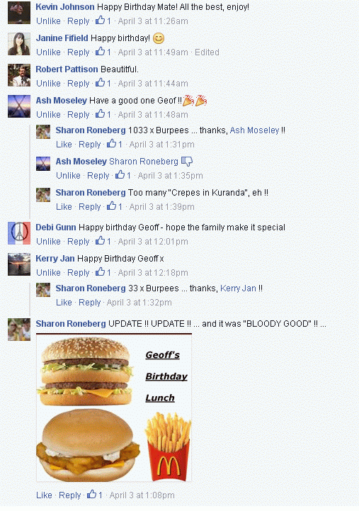Open Robert Pattison's profile name link
The height and width of the screenshot is (511, 359).
tap(67, 69)
